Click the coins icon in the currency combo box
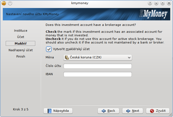Image resolution: width=173 pixels, height=117 pixels. (67, 58)
